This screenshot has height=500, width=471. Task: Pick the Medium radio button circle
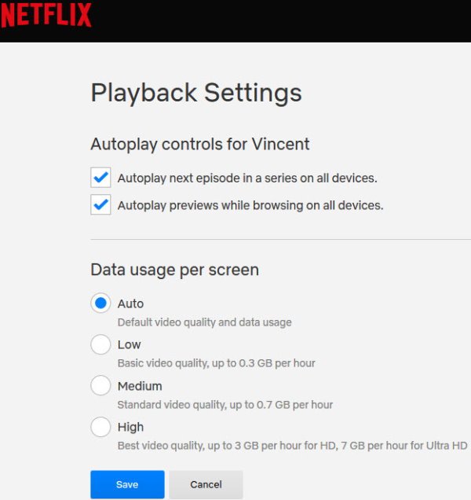point(100,386)
